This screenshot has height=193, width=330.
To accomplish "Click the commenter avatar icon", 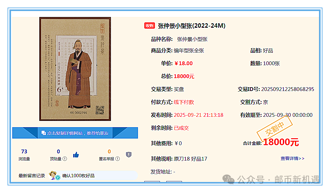I will [52, 175].
